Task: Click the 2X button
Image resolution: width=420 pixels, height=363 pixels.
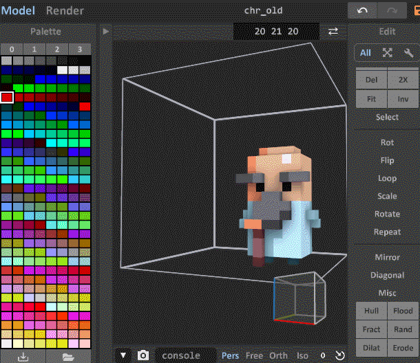Action: [x=403, y=80]
